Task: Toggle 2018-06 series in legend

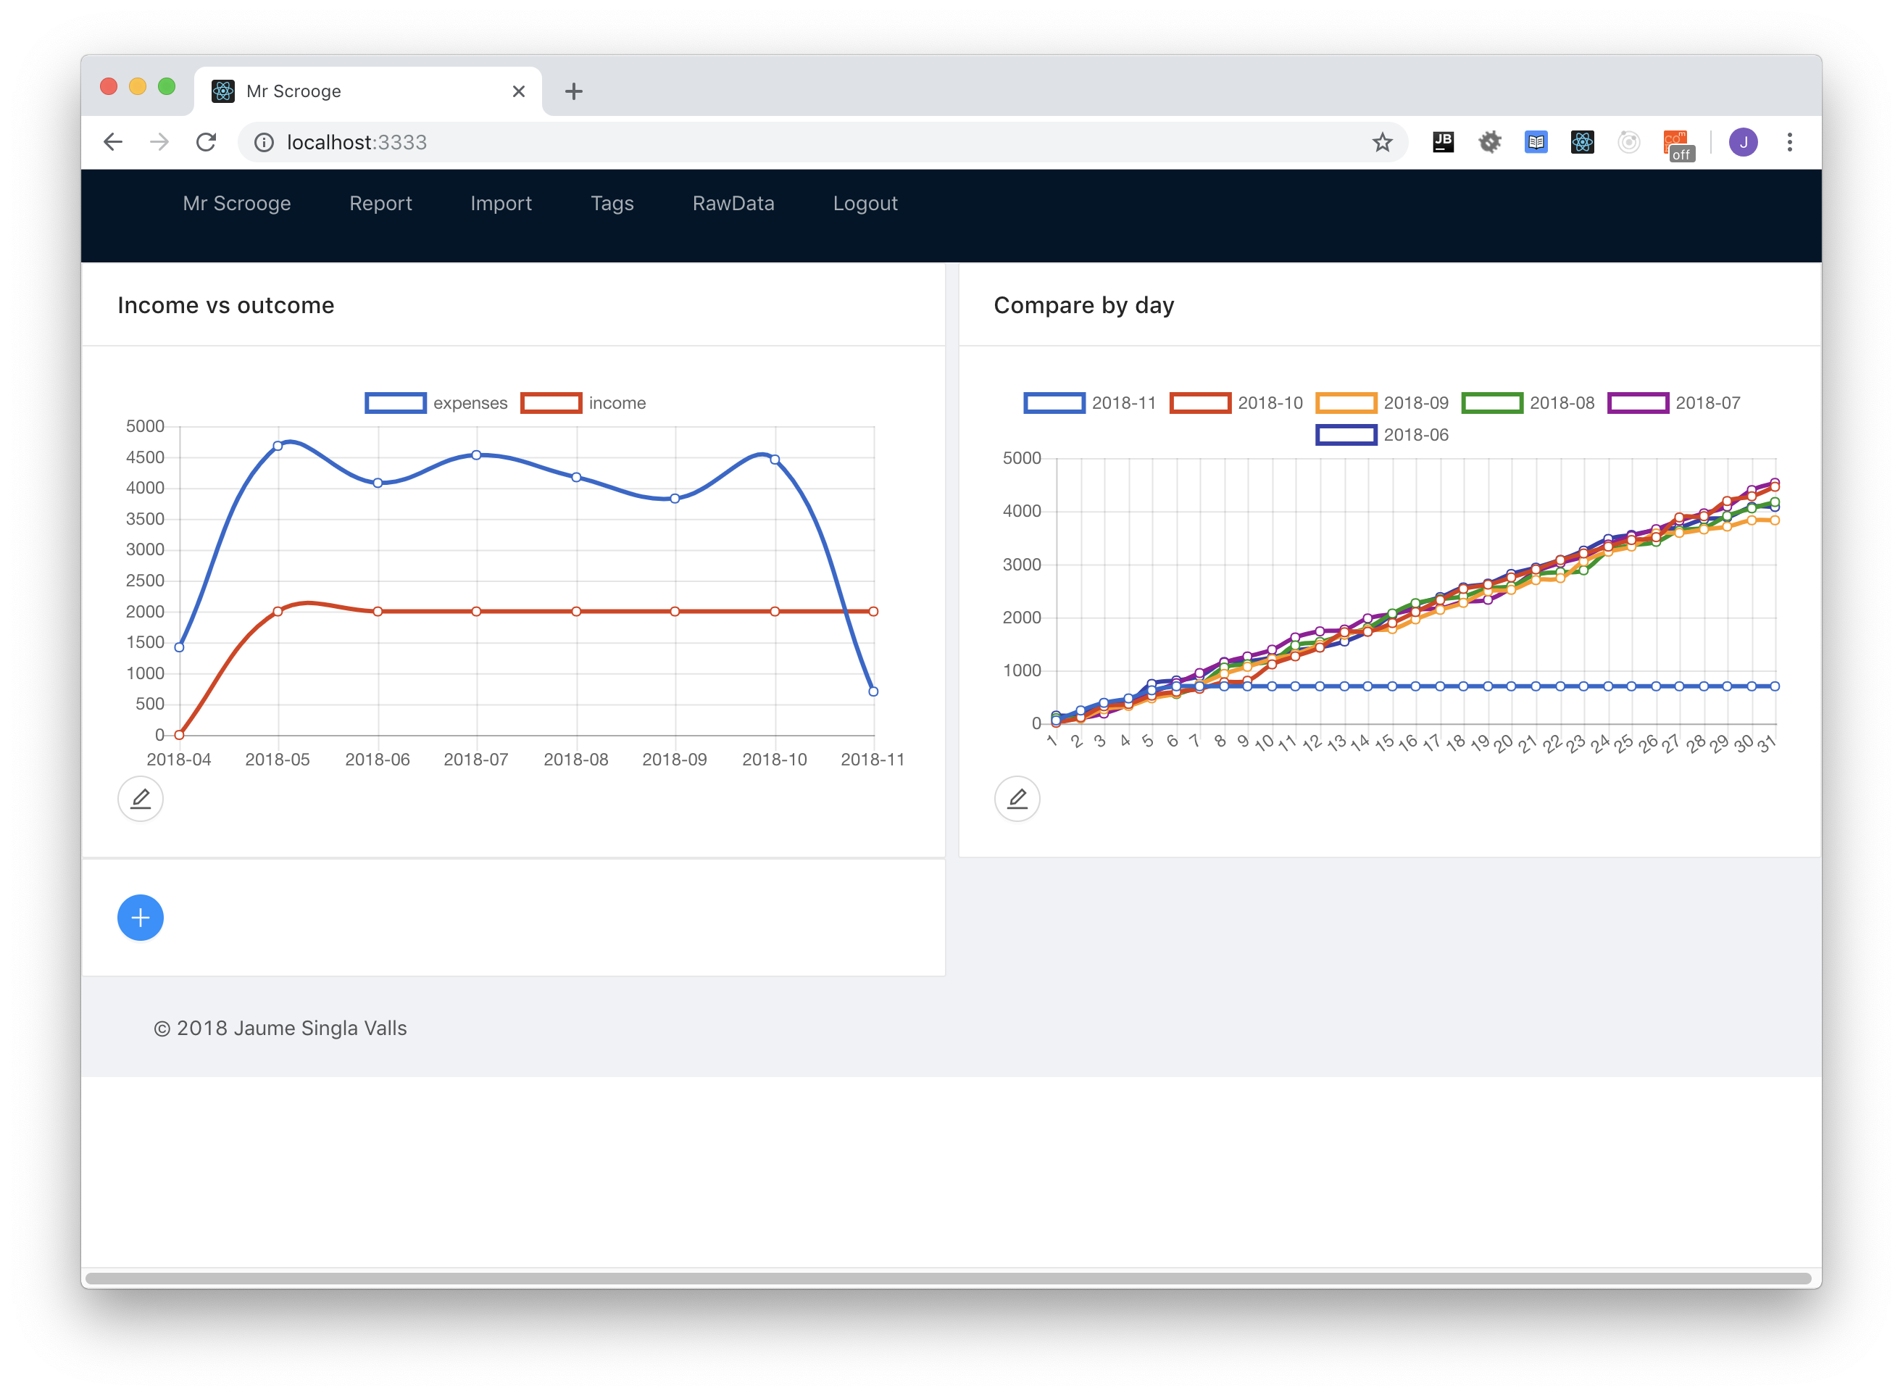Action: coord(1382,435)
